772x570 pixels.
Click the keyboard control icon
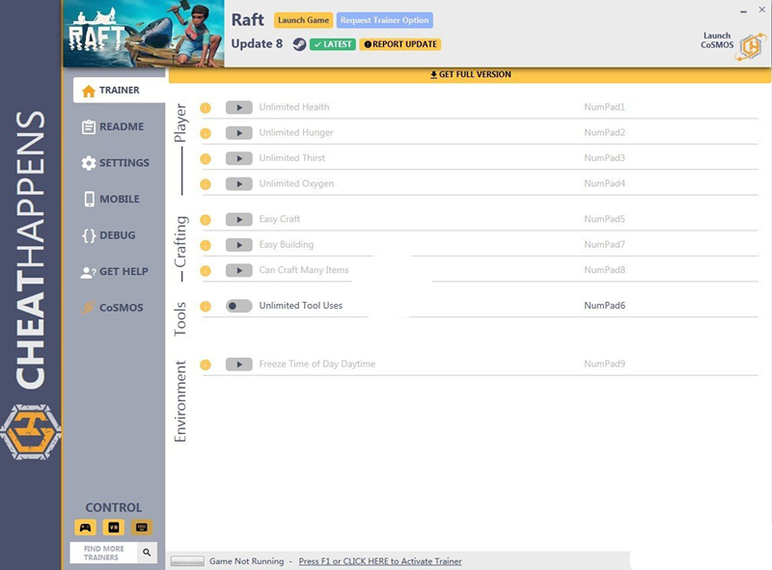(142, 528)
